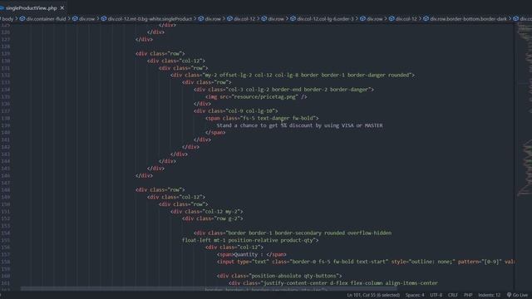Close the singleProductView.php tab
Image resolution: width=532 pixels, height=299 pixels.
62,7
